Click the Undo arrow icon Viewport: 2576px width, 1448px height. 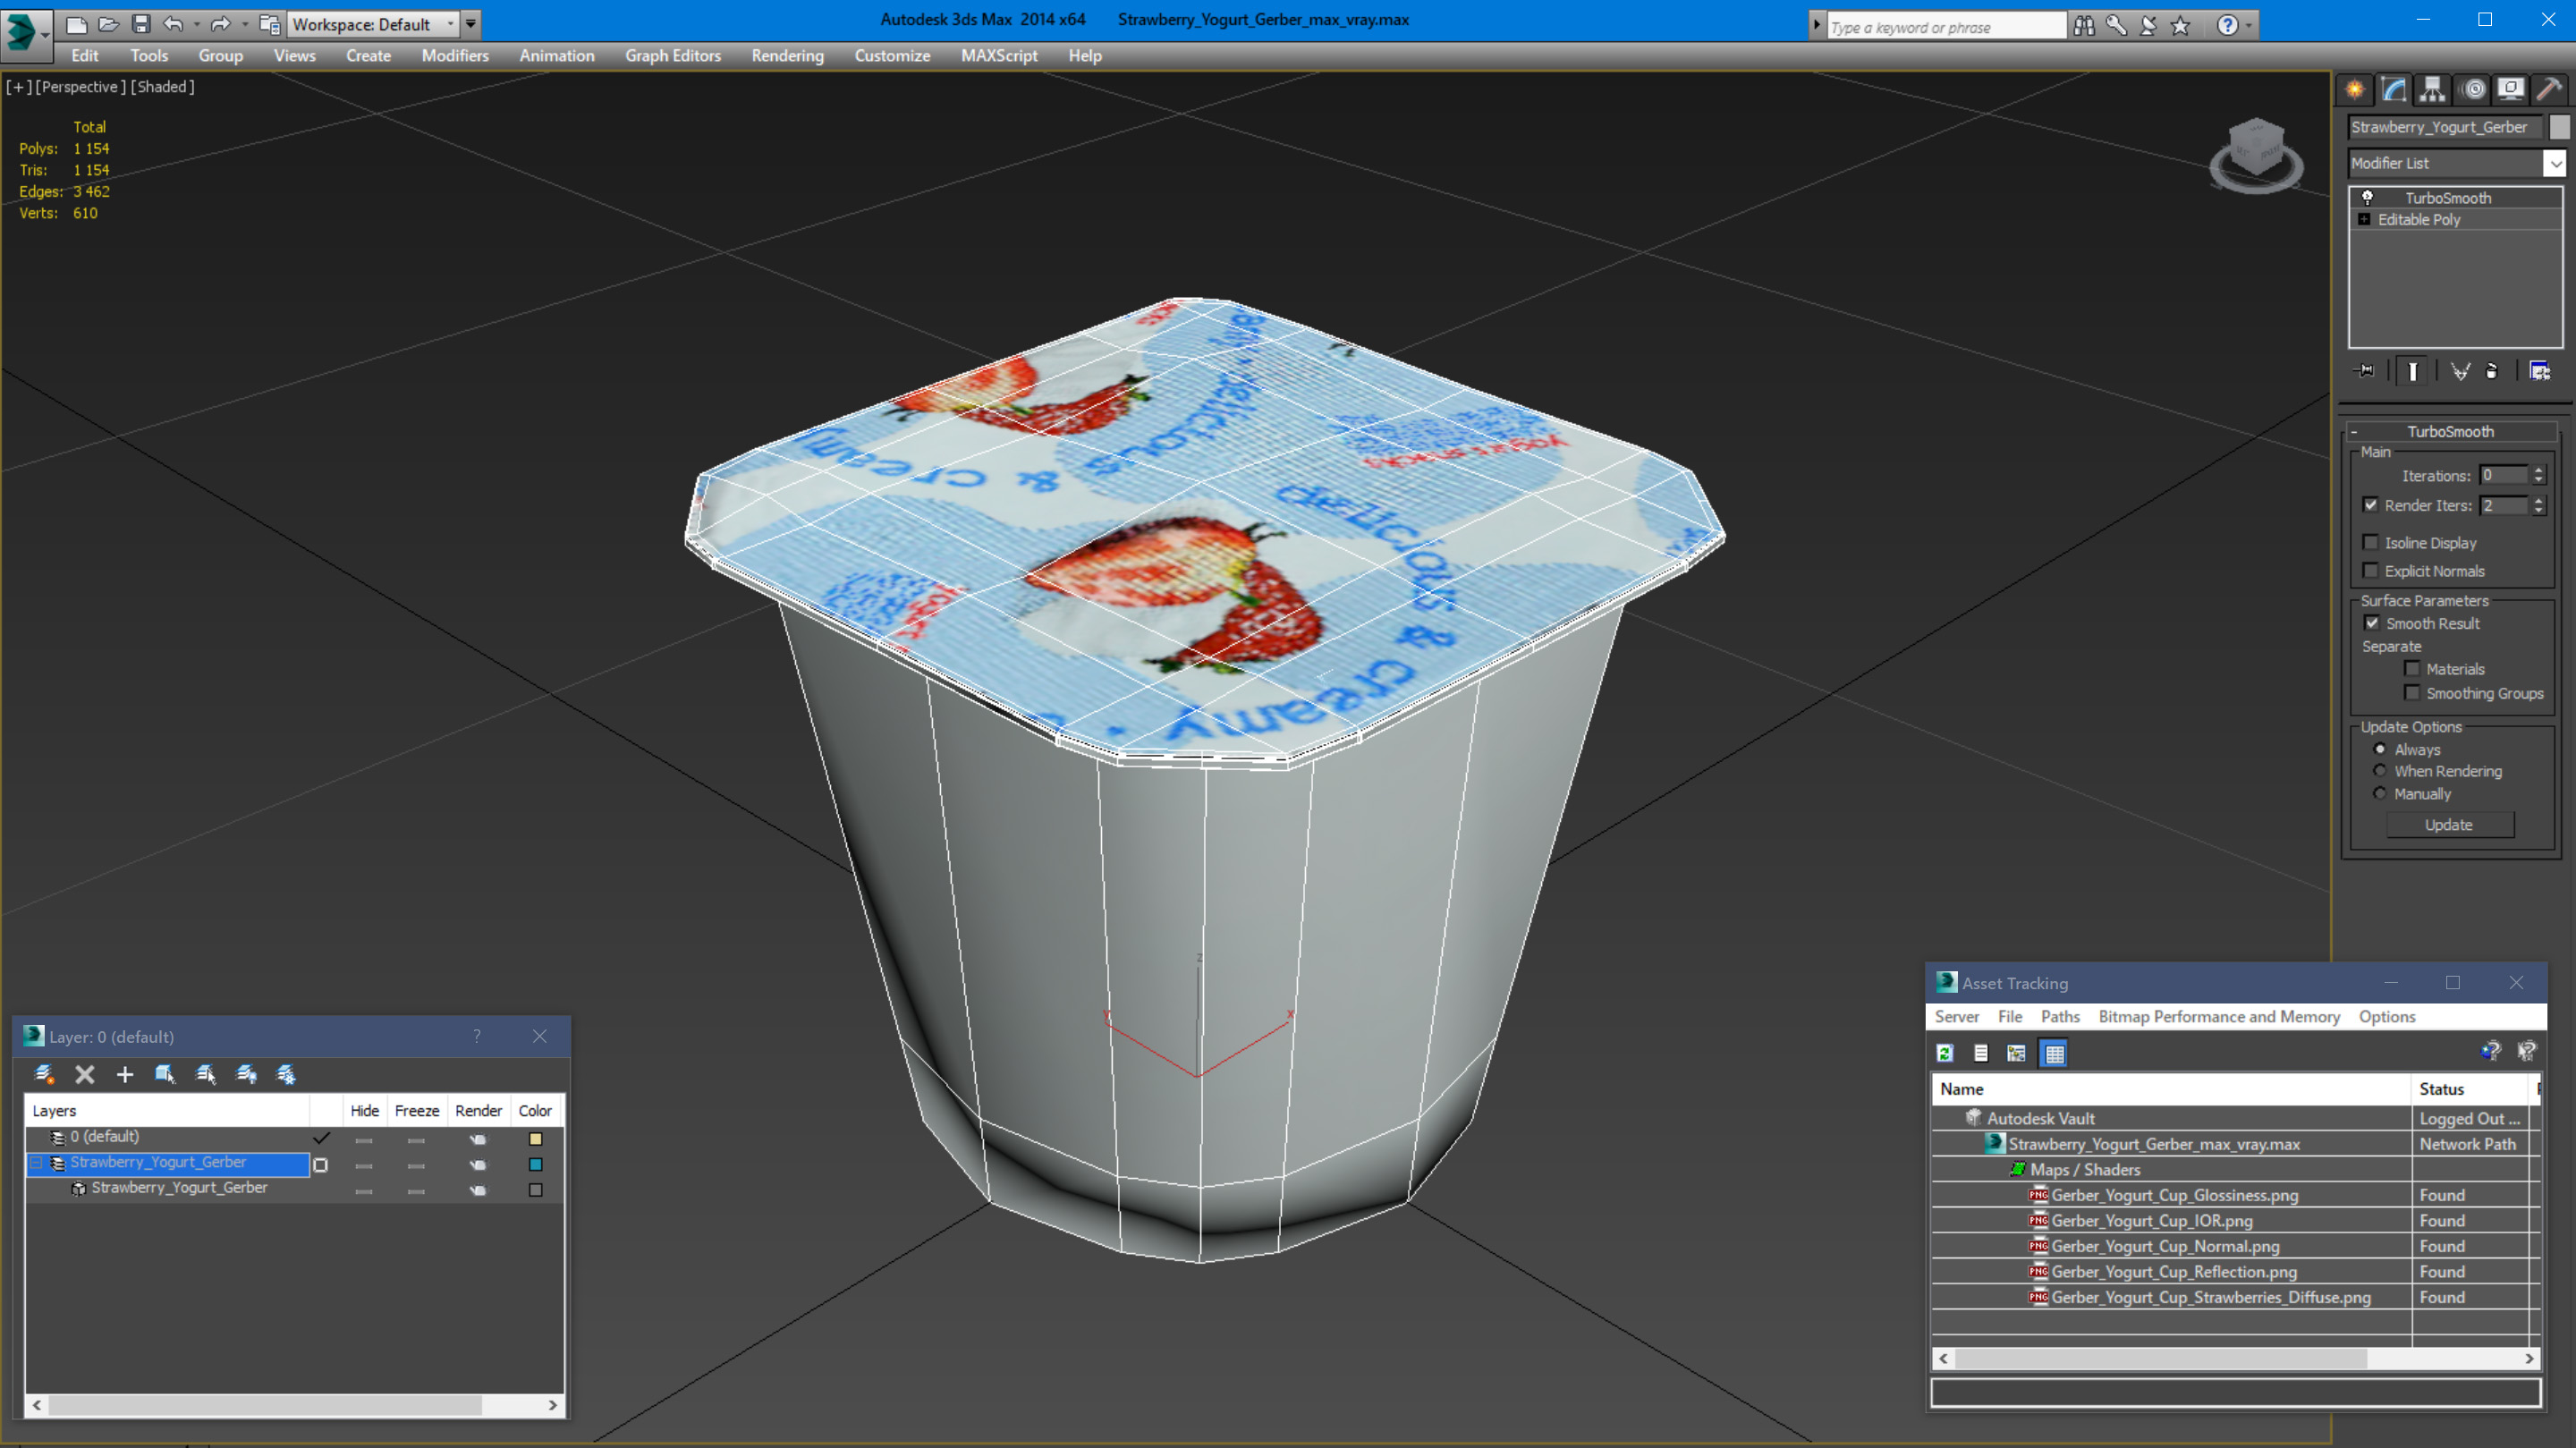[170, 21]
